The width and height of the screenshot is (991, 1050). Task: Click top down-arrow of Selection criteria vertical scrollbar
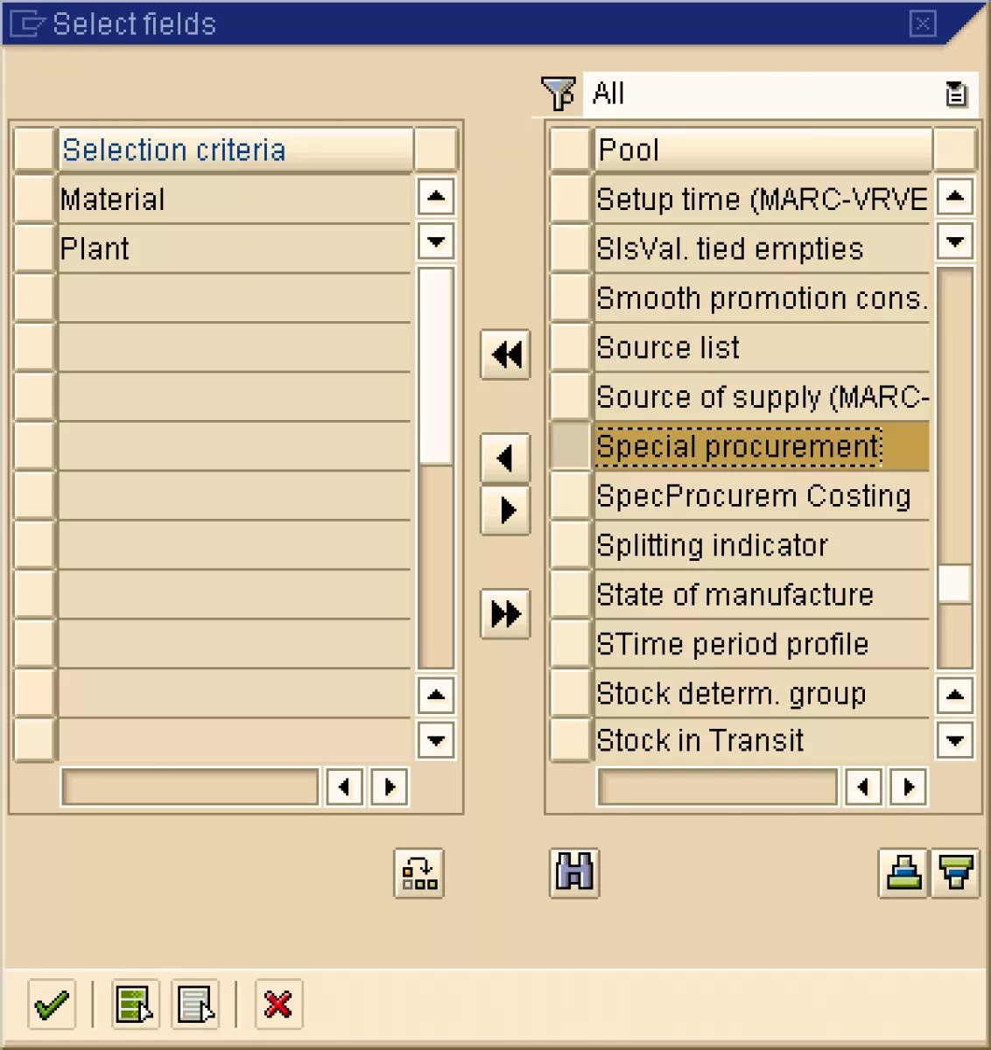coord(436,241)
